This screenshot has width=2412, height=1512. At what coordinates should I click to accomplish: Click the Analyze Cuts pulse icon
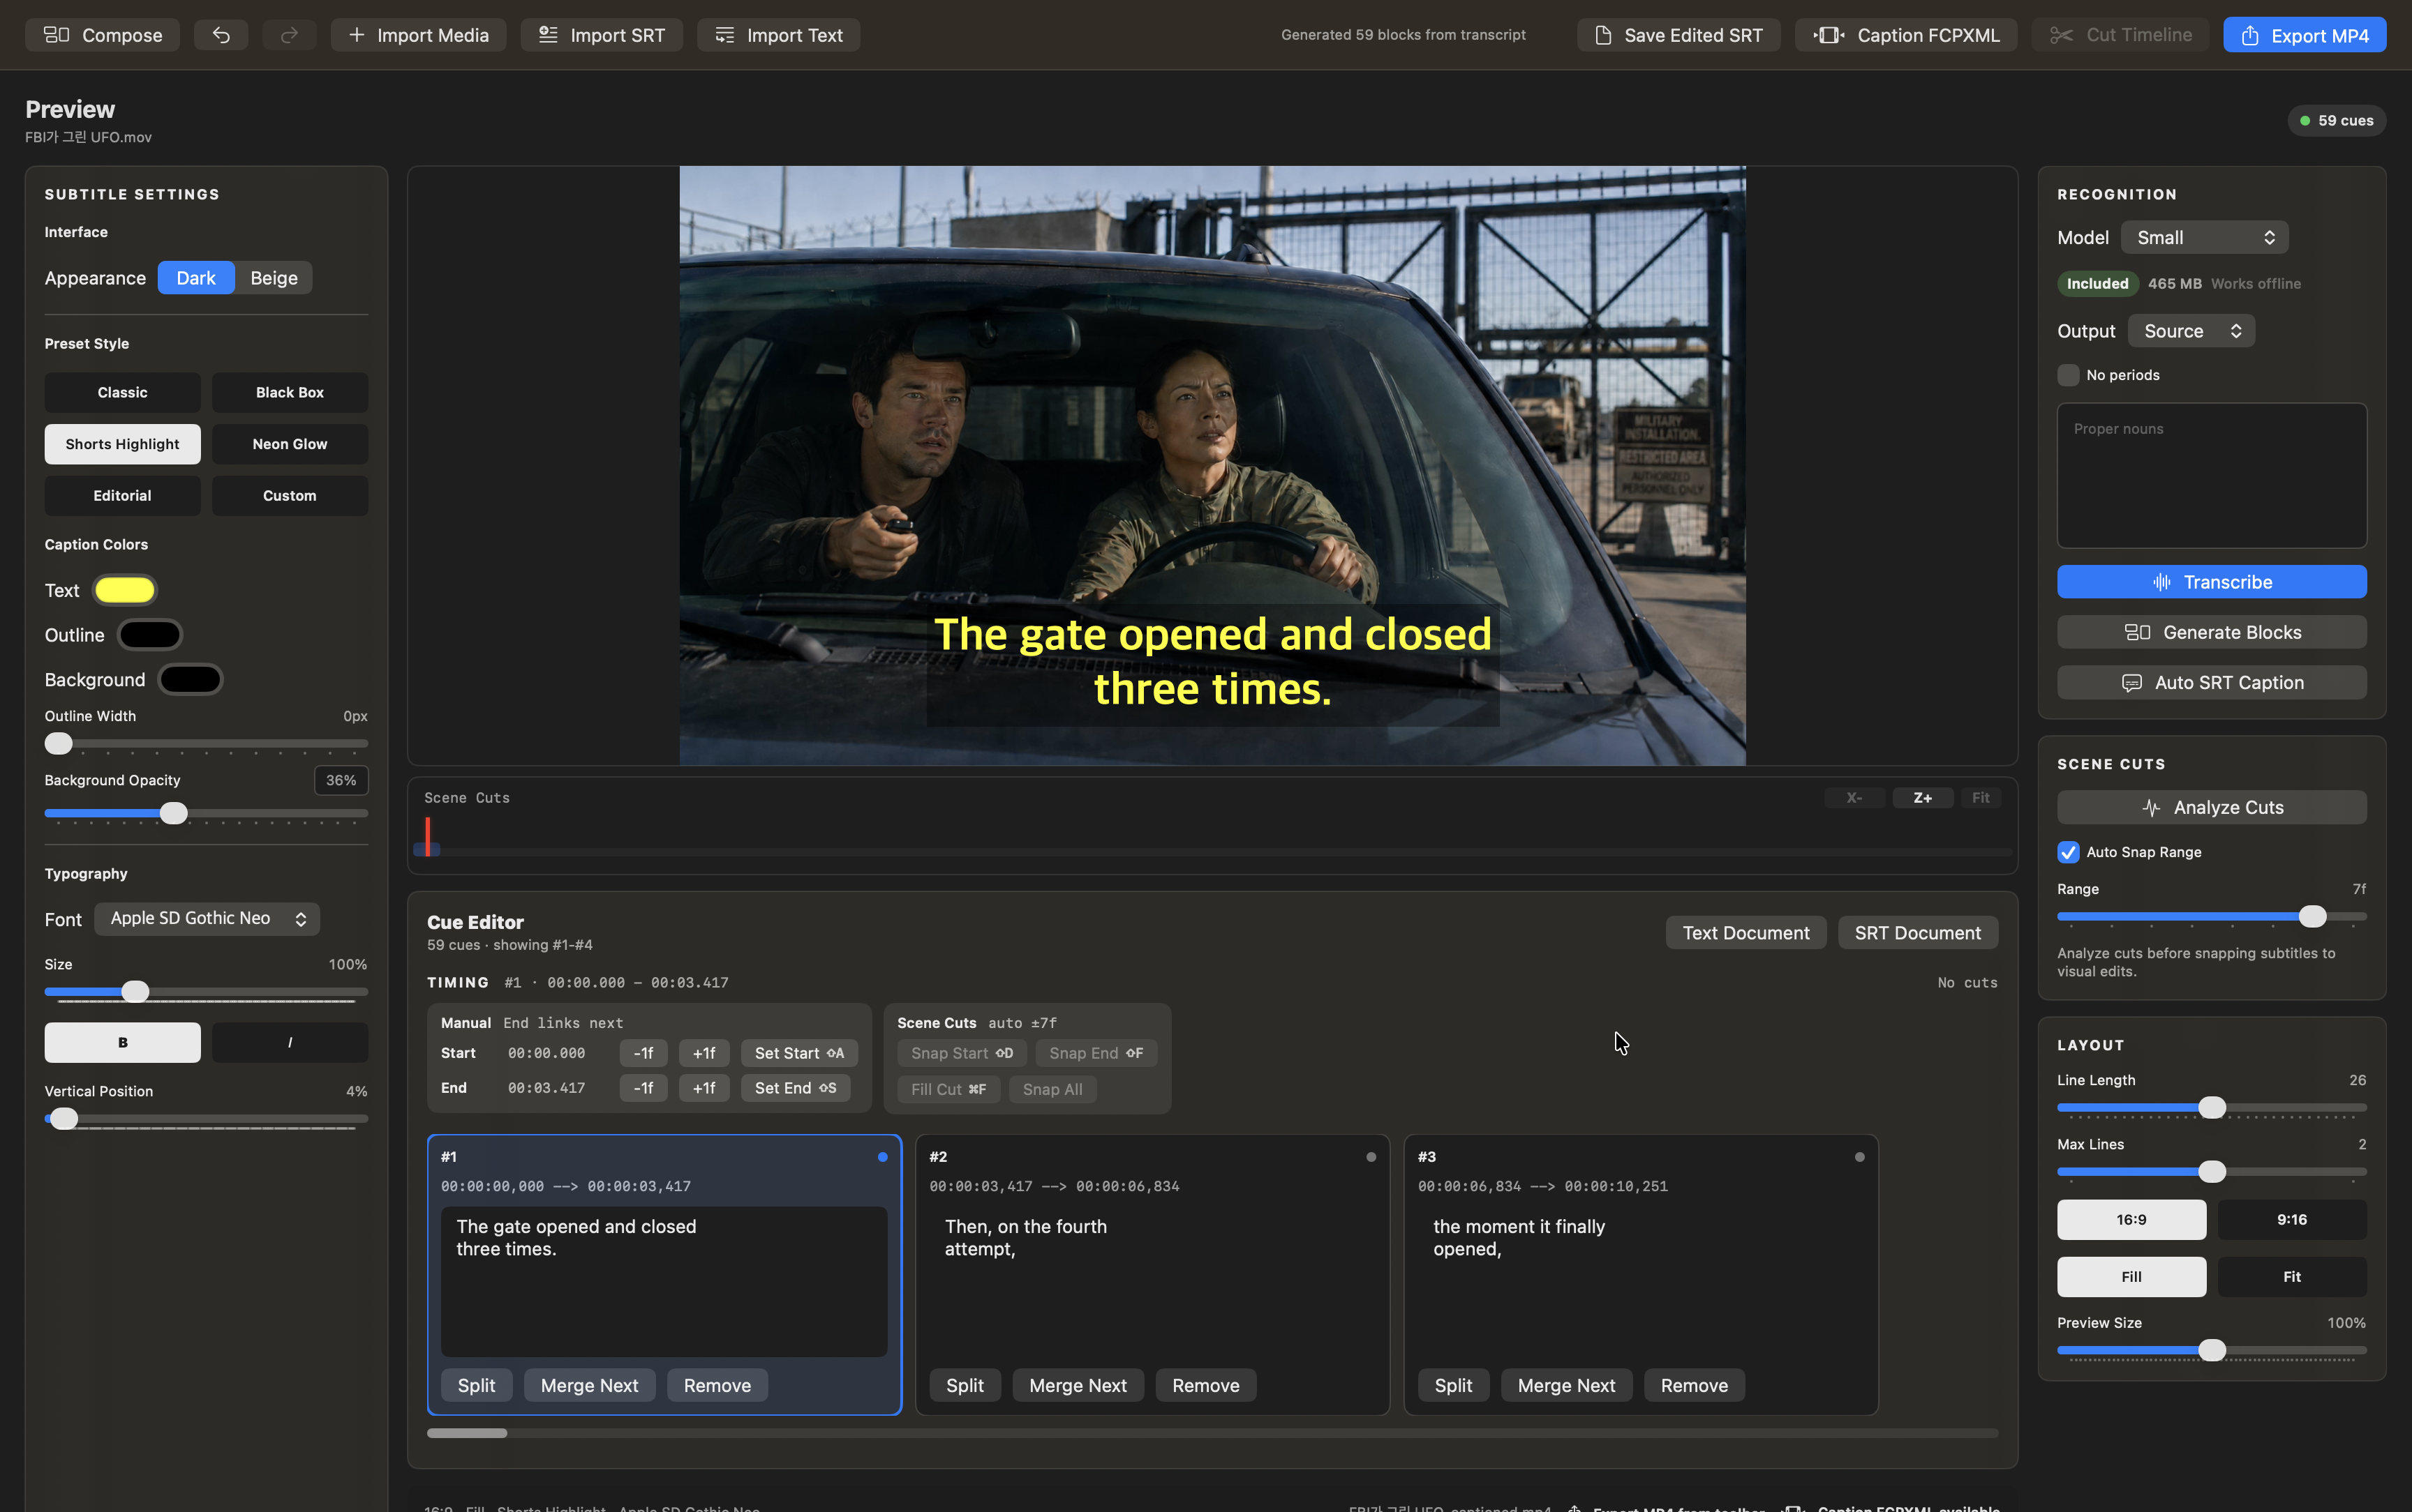click(x=2152, y=808)
